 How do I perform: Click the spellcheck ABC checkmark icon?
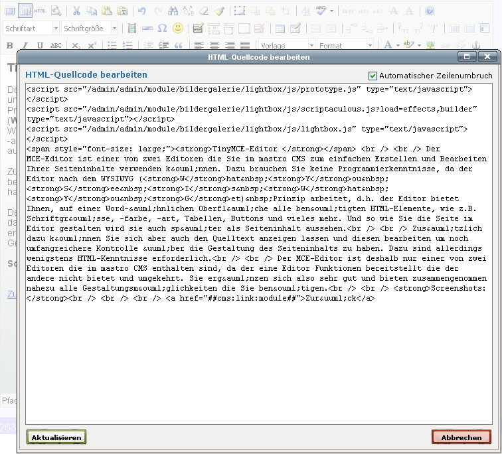click(x=321, y=11)
